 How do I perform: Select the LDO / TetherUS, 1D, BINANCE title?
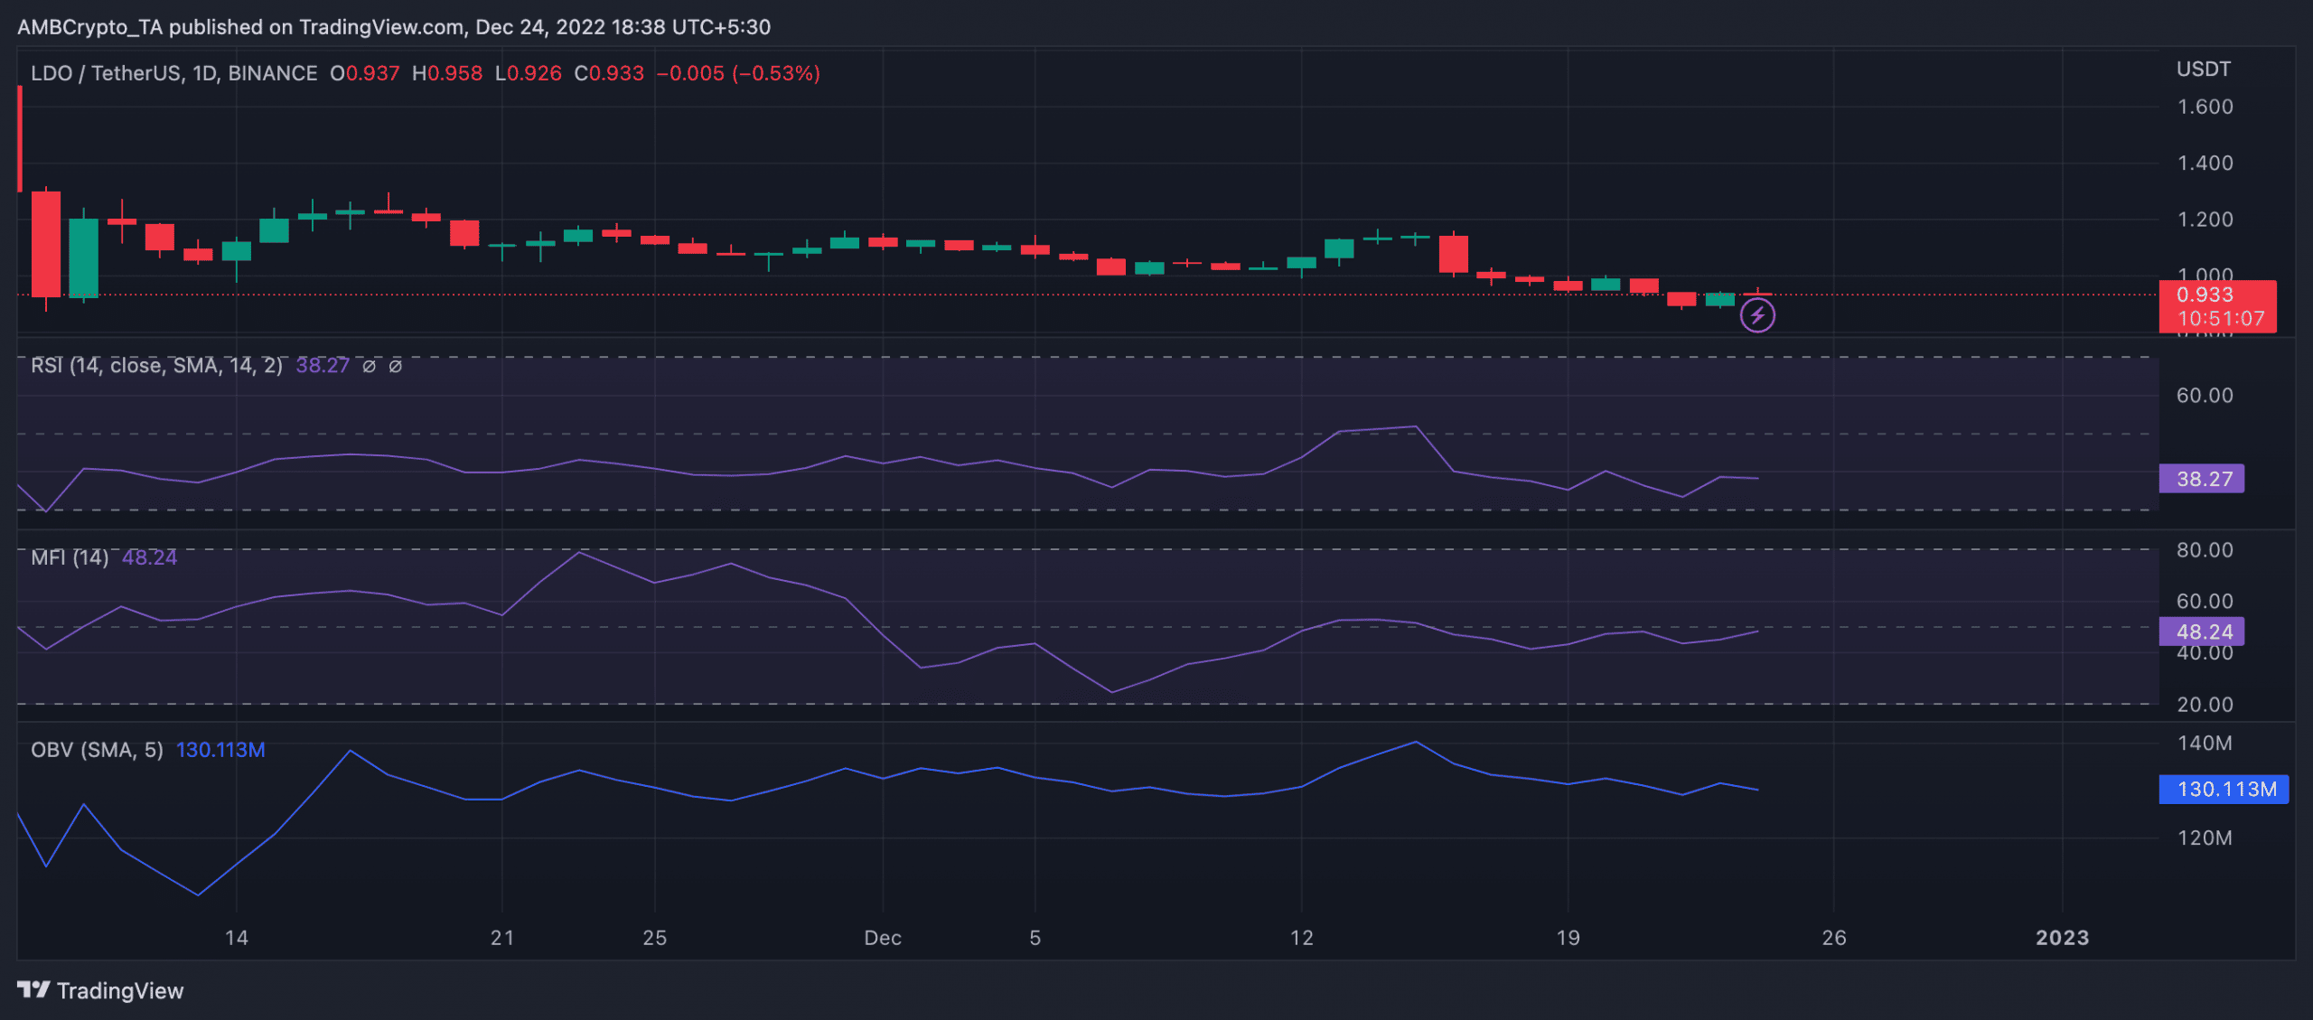tap(174, 73)
